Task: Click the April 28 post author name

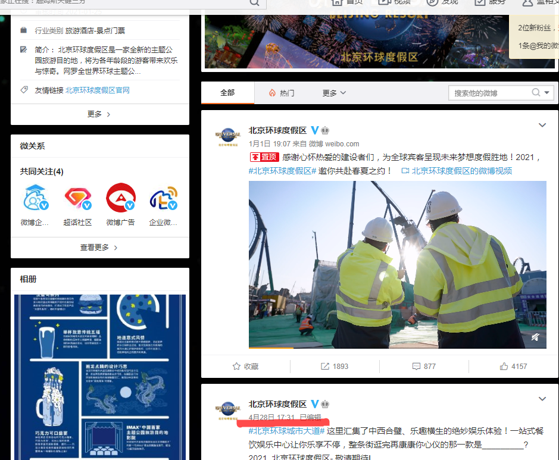Action: click(277, 404)
